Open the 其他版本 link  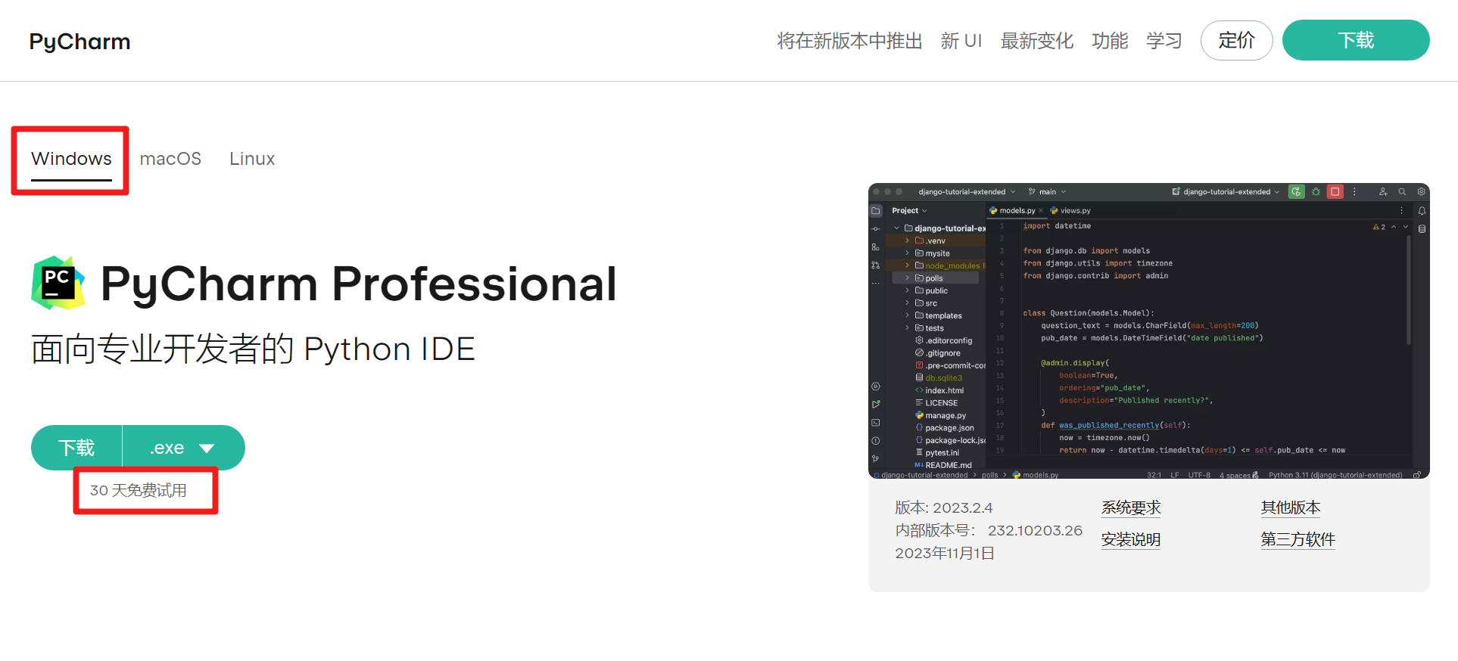tap(1291, 507)
